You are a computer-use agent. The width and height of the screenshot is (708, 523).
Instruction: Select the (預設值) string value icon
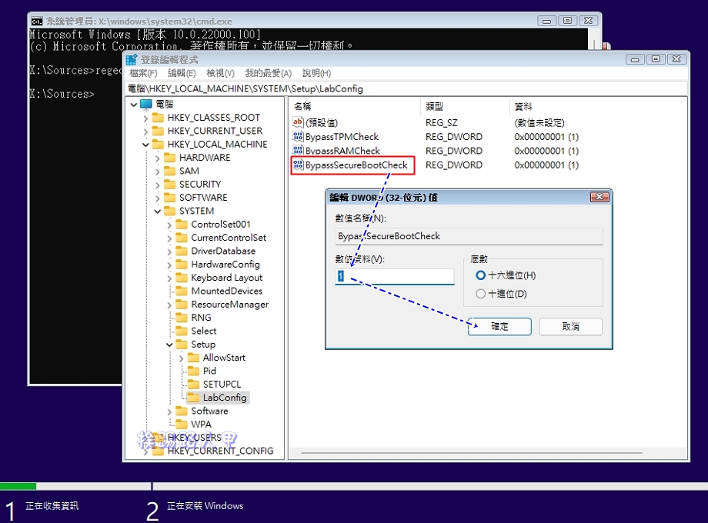tap(298, 122)
